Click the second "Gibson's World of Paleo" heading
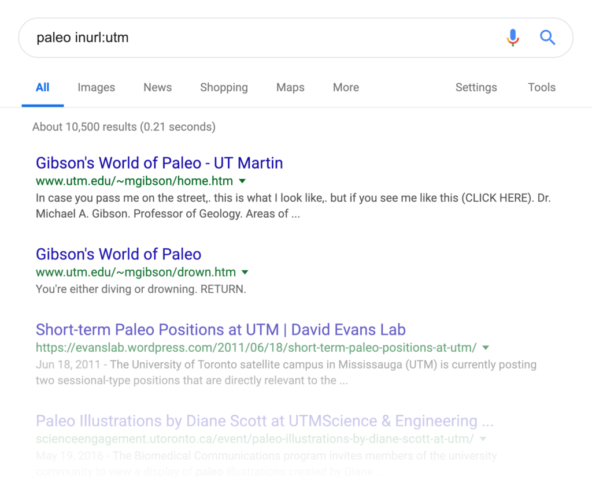 [118, 254]
